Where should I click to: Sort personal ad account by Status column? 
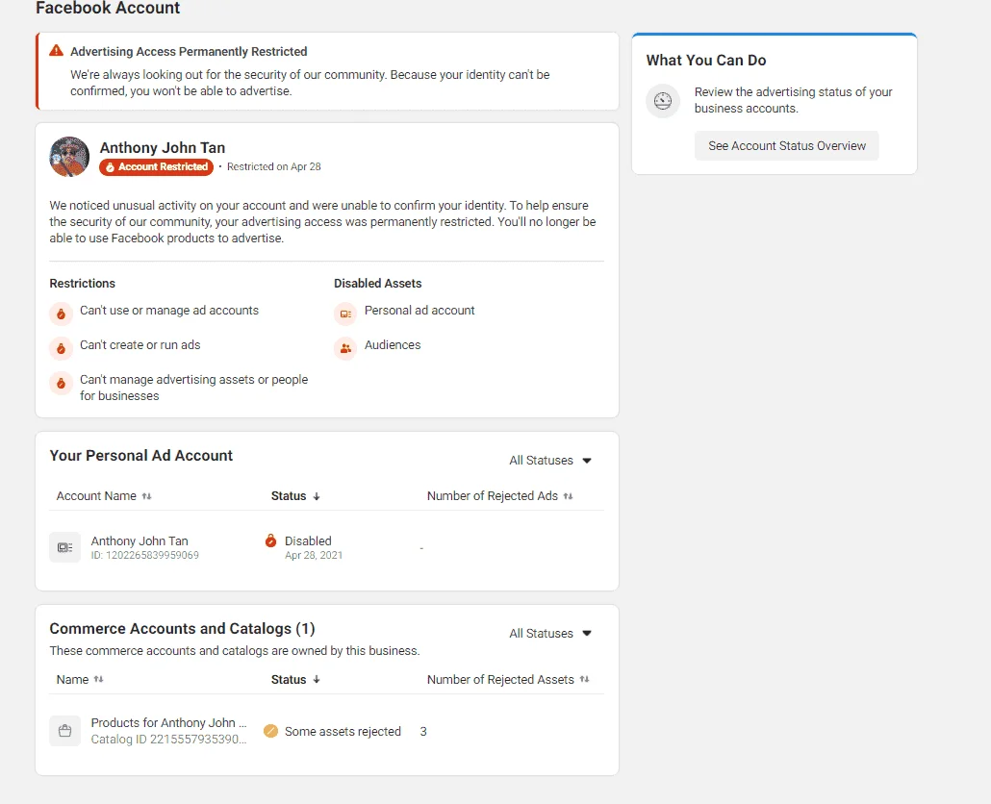(295, 496)
